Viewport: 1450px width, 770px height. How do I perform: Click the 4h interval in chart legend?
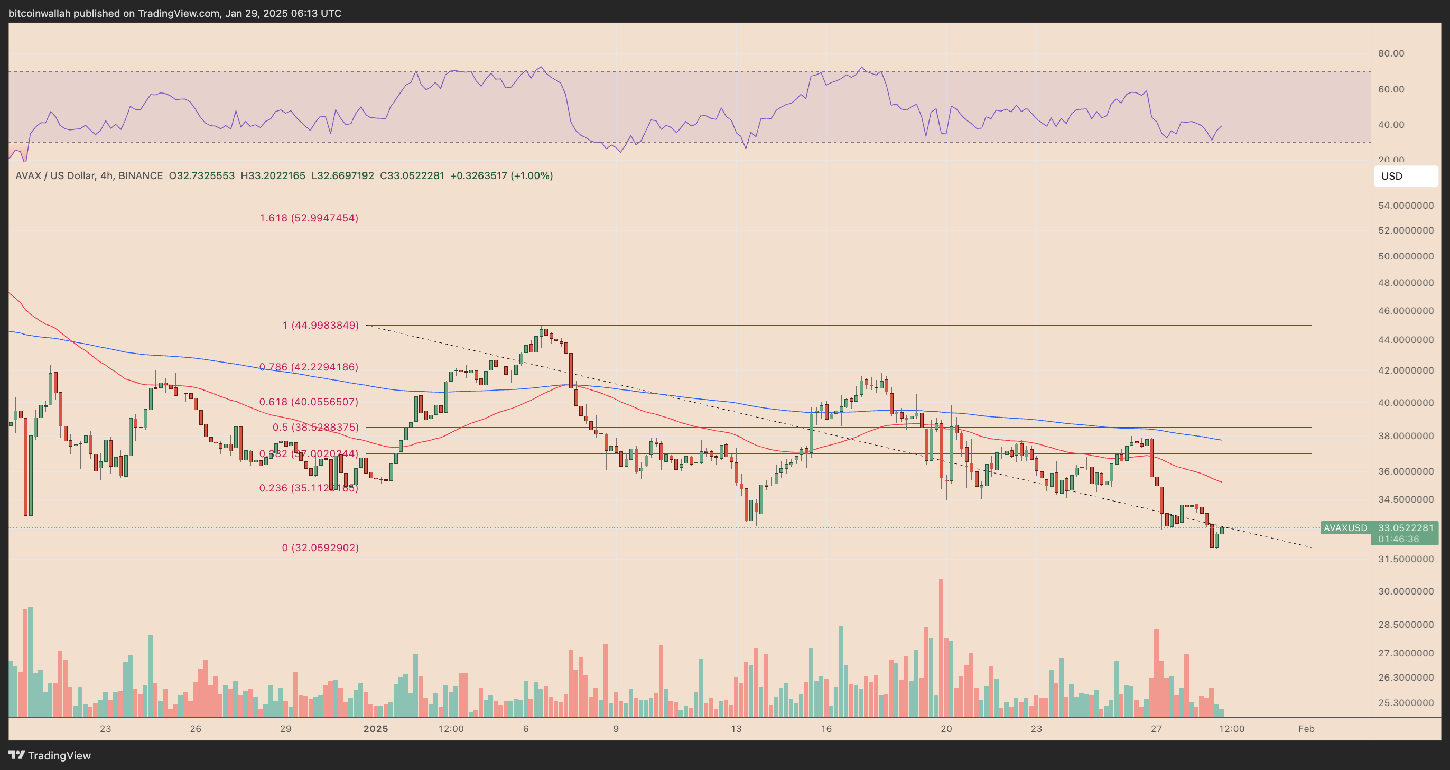point(106,175)
